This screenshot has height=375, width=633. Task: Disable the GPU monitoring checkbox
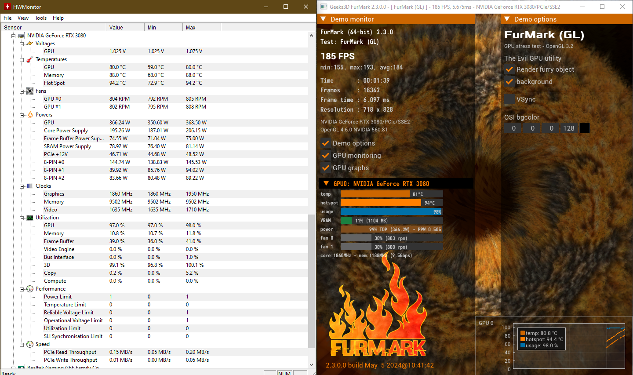click(x=326, y=156)
